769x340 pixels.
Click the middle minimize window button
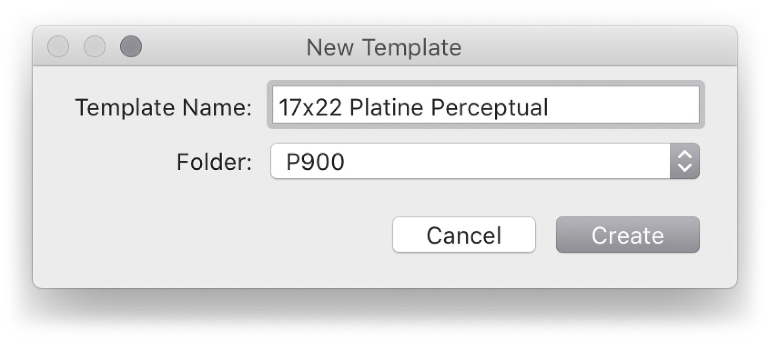pyautogui.click(x=95, y=46)
